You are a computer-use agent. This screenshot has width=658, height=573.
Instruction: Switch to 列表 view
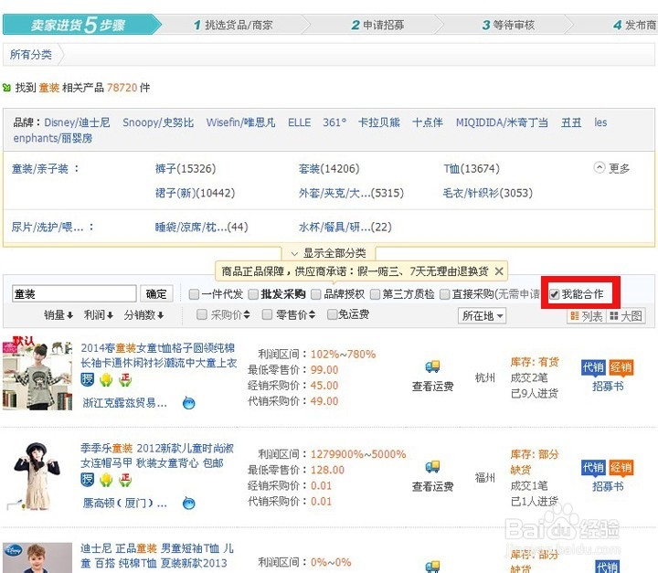click(586, 316)
